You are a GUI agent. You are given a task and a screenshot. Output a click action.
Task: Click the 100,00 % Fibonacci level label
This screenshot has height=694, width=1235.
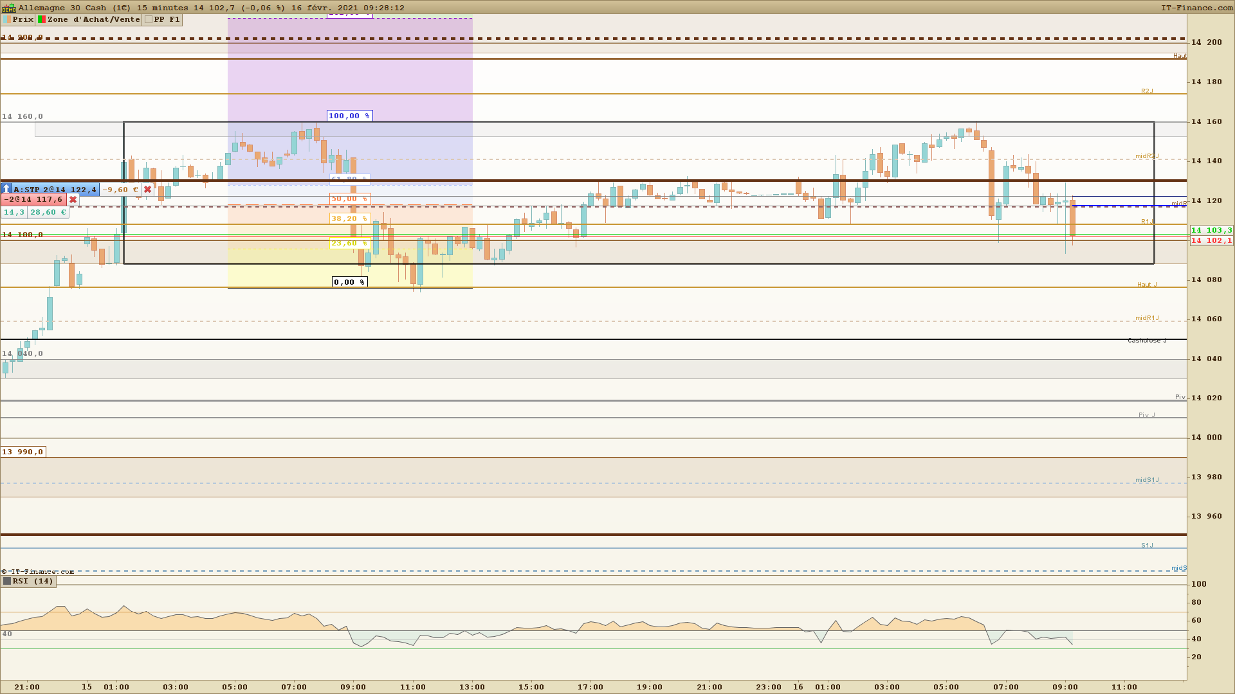[x=349, y=116]
